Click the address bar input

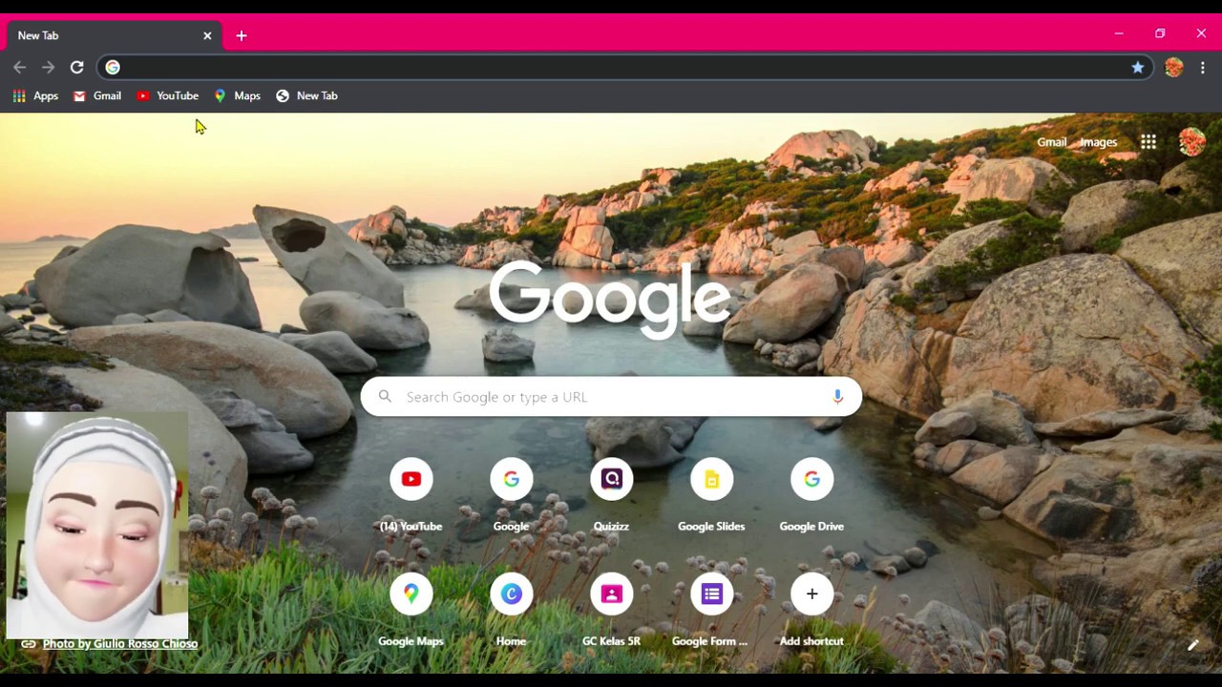pos(624,67)
